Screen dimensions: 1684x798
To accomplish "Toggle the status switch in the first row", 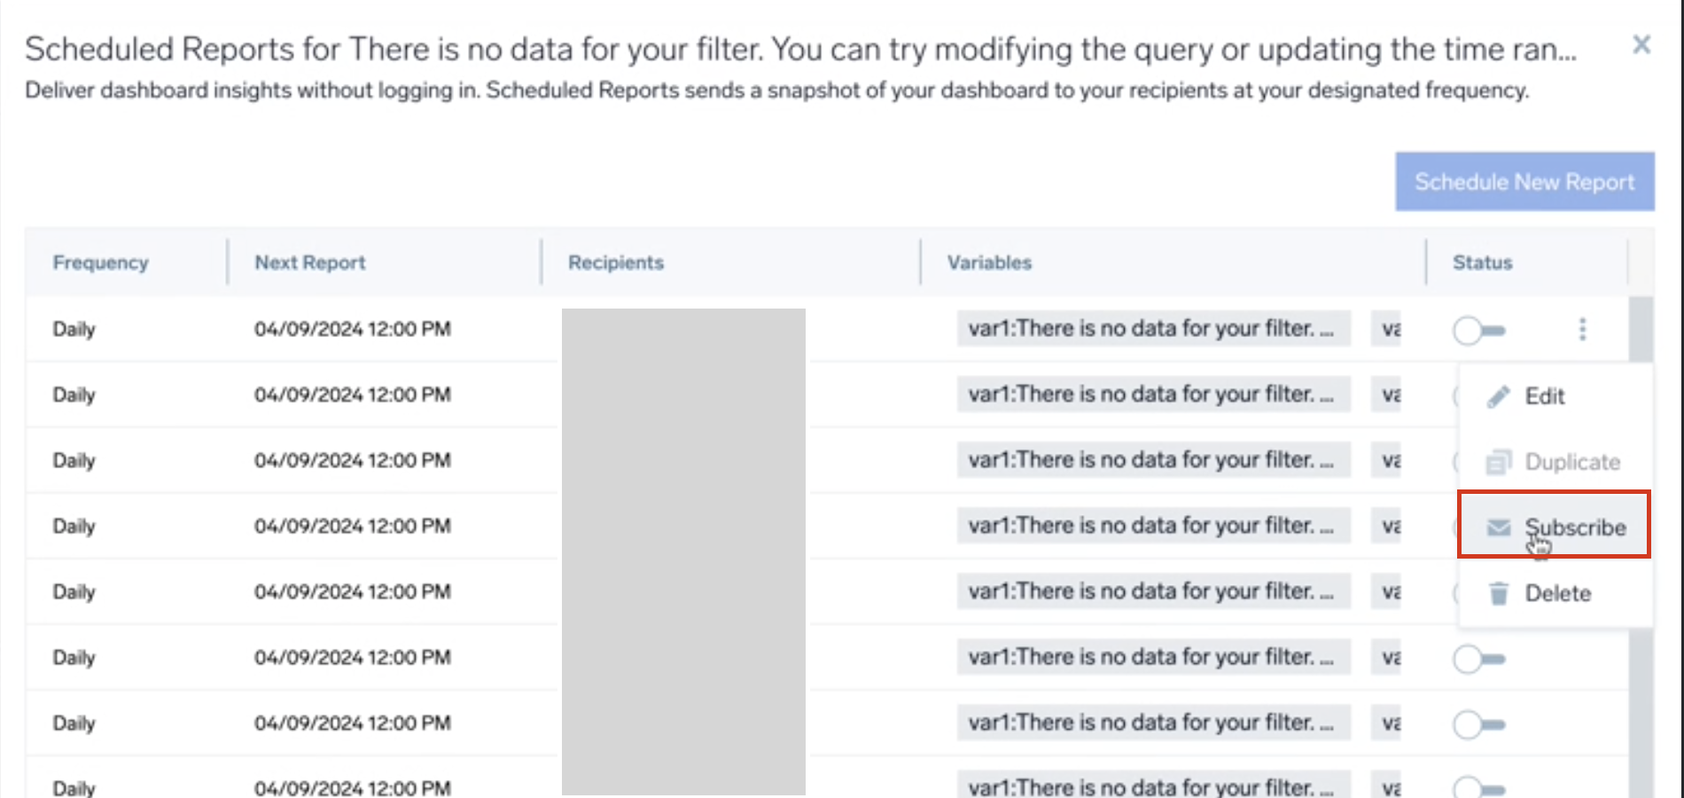I will 1478,331.
